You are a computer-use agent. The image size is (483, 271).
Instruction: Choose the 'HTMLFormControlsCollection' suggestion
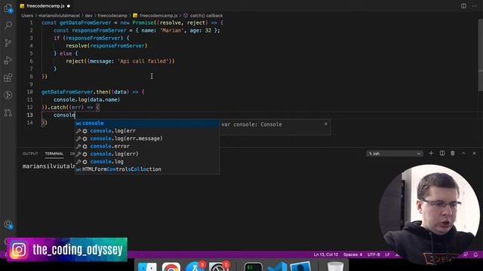pos(147,169)
